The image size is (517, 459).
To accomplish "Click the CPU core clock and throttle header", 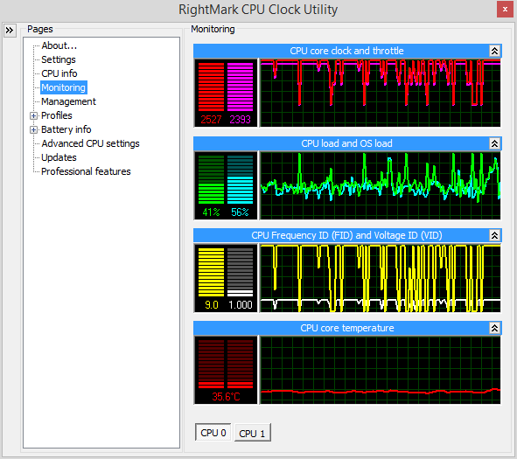I will click(347, 51).
